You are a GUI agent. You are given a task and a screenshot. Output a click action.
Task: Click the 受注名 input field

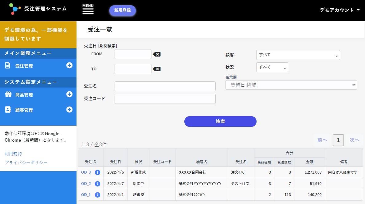(x=165, y=86)
